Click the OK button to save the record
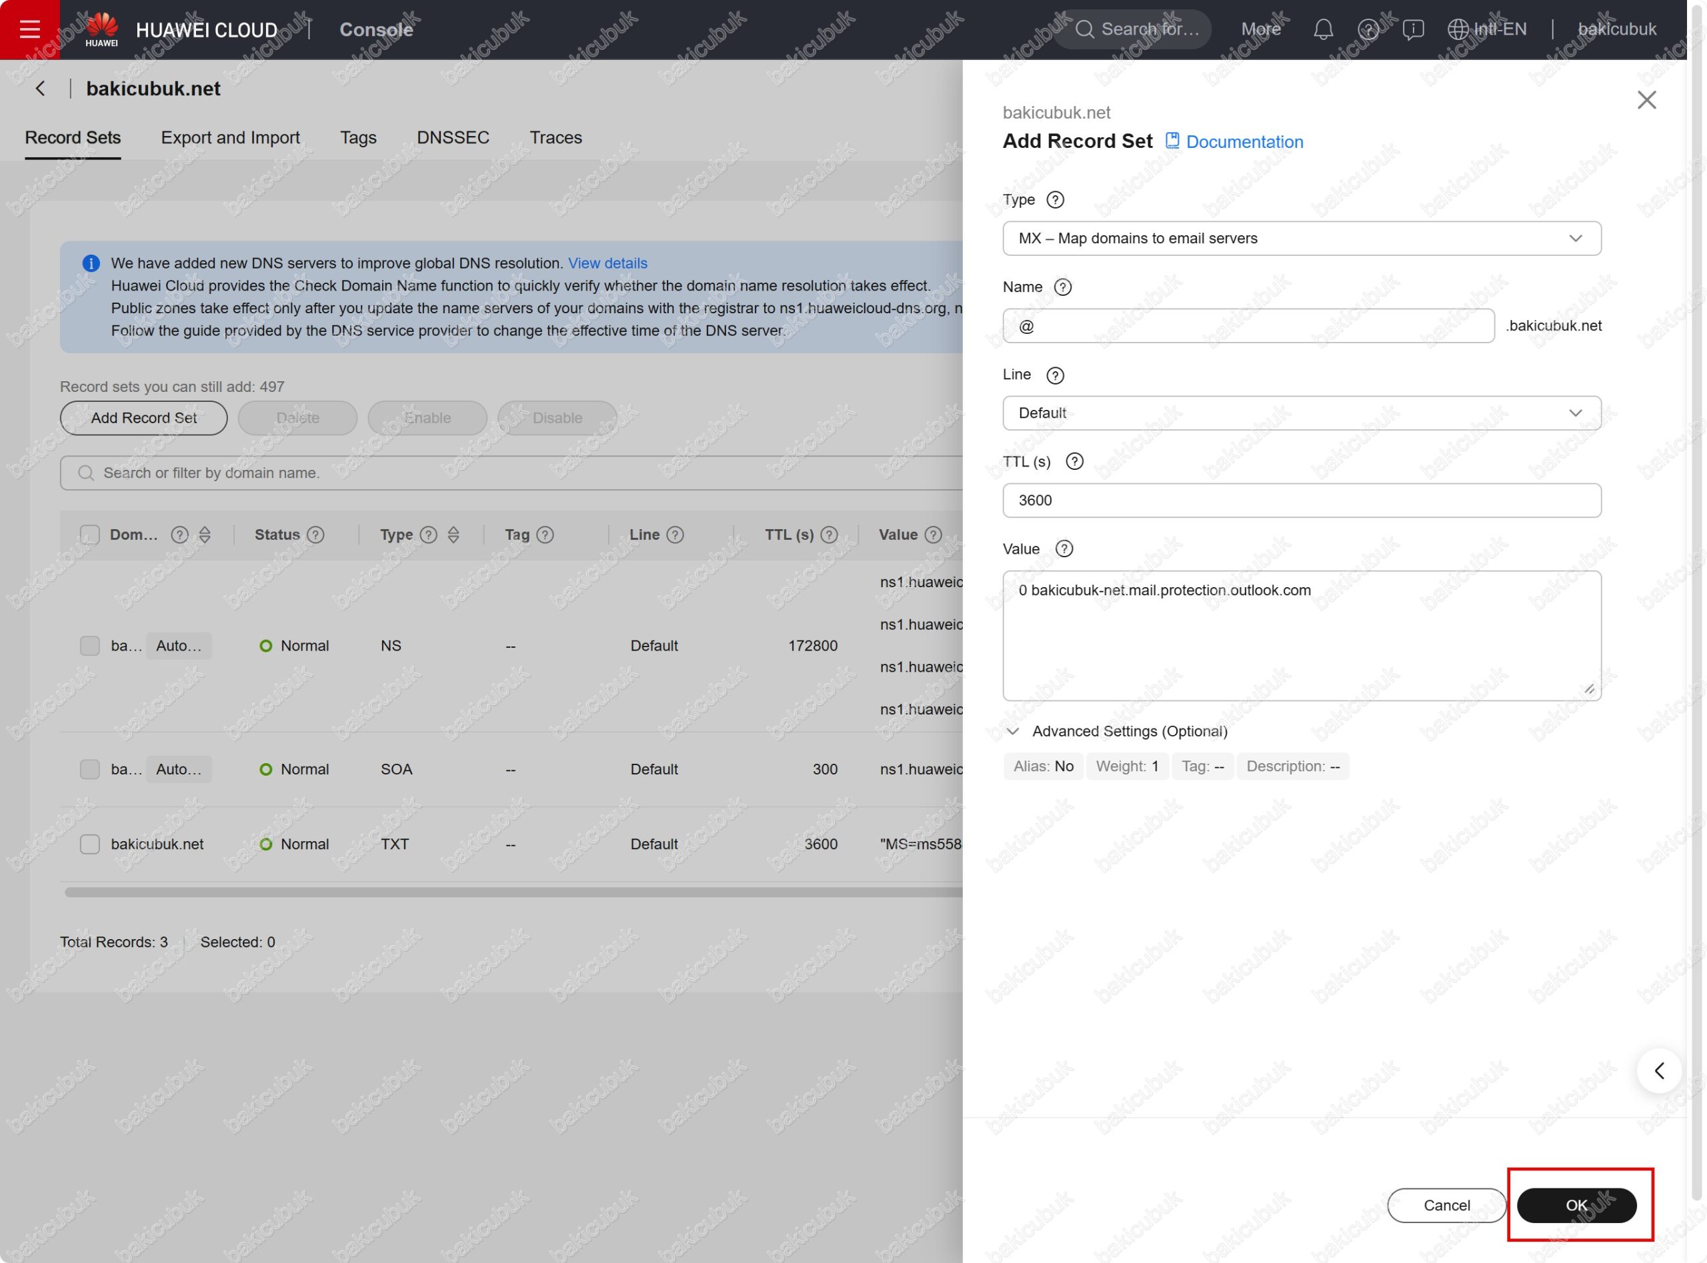Screen dimensions: 1707x1263 pos(1576,1205)
